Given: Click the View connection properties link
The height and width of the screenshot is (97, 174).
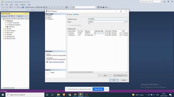Looking at the screenshot, I should (56, 62).
